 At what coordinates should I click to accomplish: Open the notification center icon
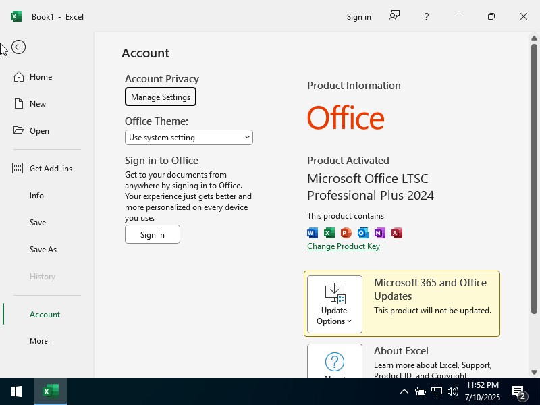click(519, 392)
